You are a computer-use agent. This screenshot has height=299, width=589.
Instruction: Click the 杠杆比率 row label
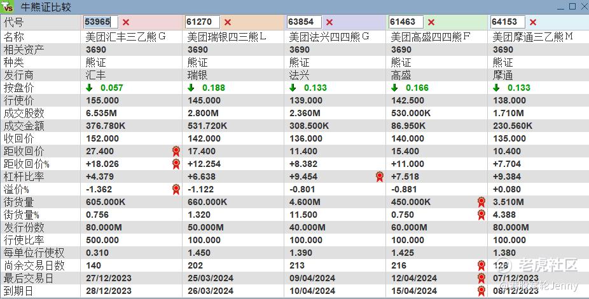pyautogui.click(x=24, y=176)
